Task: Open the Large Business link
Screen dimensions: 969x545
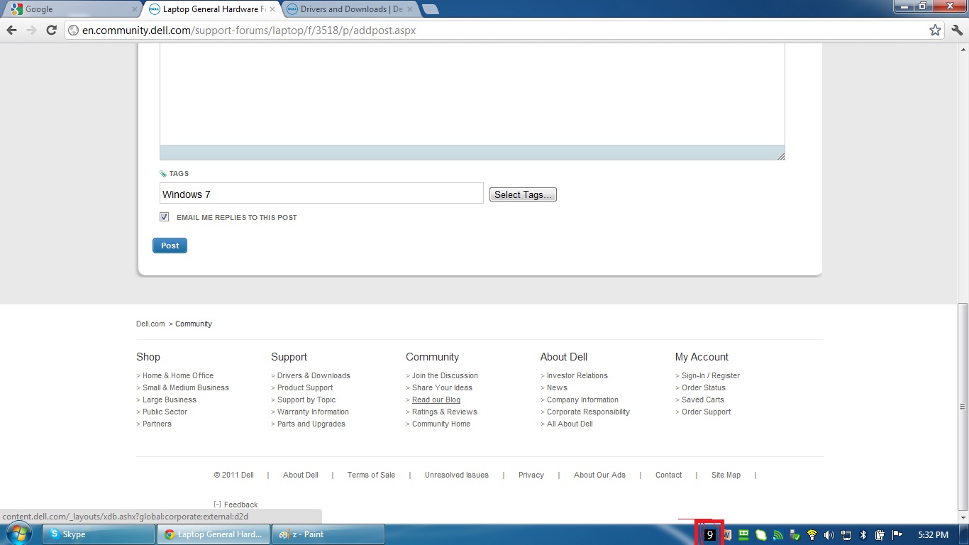Action: pos(170,400)
